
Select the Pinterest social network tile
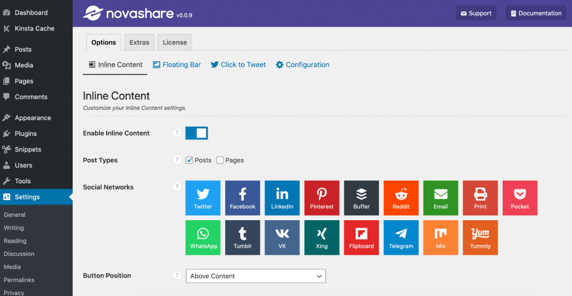(322, 198)
